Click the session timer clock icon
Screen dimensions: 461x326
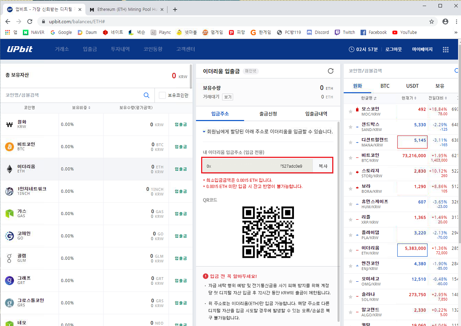click(x=351, y=50)
